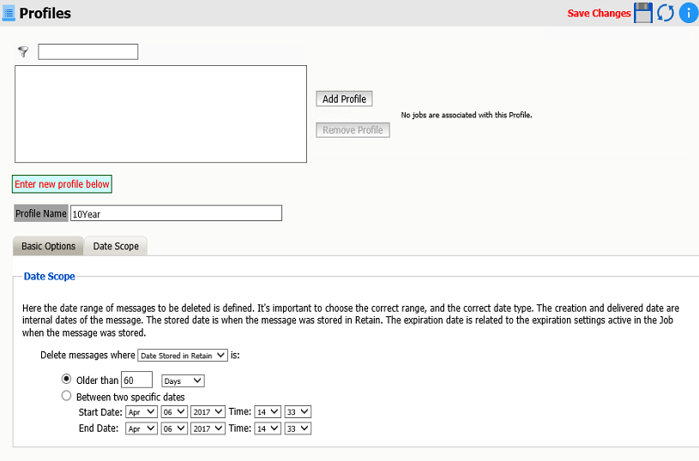Open End Date minute dropdown
The height and width of the screenshot is (461, 699).
pos(298,428)
